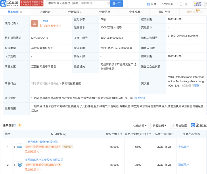Click registered capital 10000万元人民币
This screenshot has width=207, height=174.
coord(111,28)
